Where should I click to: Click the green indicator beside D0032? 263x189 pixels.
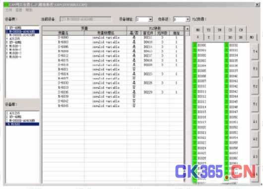(x=227, y=45)
